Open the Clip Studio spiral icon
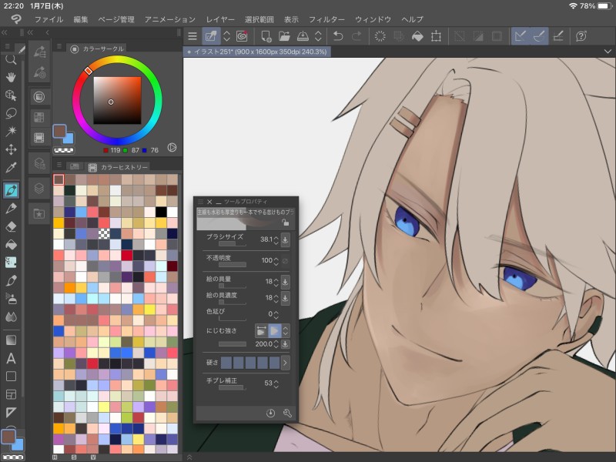Image resolution: width=616 pixels, height=462 pixels. (x=242, y=36)
